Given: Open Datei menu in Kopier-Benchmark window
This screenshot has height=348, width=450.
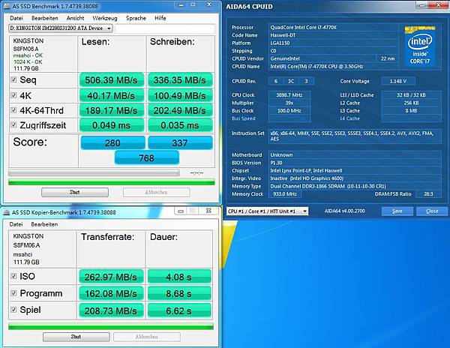Looking at the screenshot, I should (16, 224).
